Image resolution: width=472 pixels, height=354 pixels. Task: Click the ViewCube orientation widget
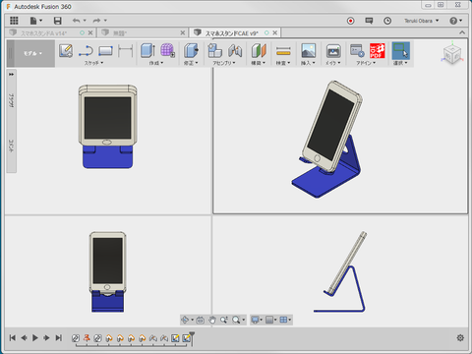(x=452, y=54)
